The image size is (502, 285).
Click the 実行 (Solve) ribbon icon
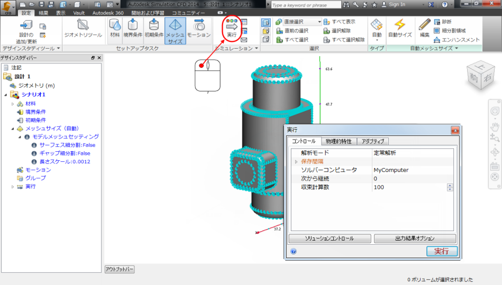232,28
